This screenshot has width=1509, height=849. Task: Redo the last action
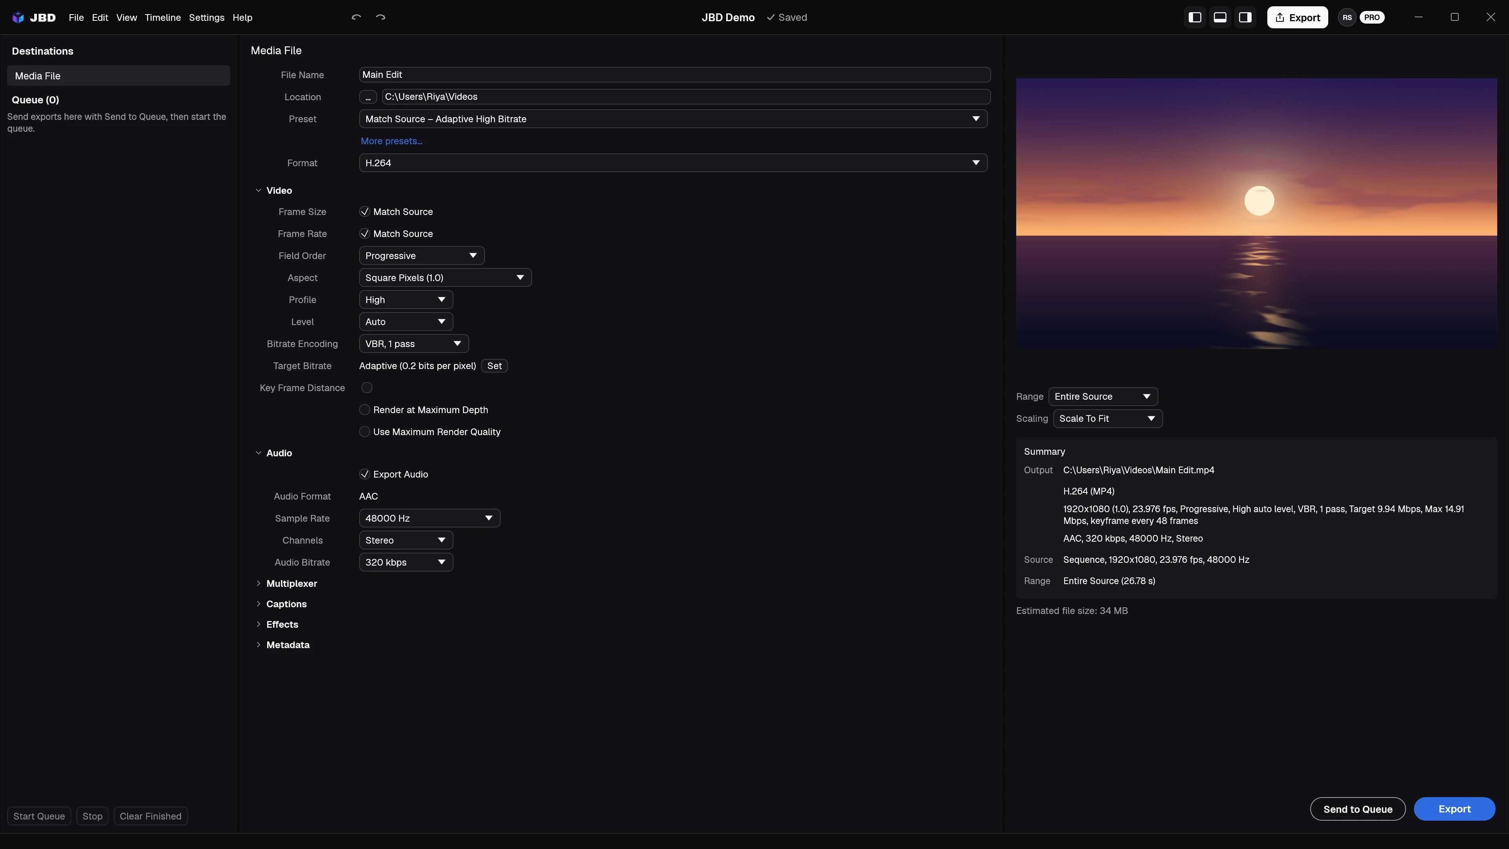coord(381,18)
